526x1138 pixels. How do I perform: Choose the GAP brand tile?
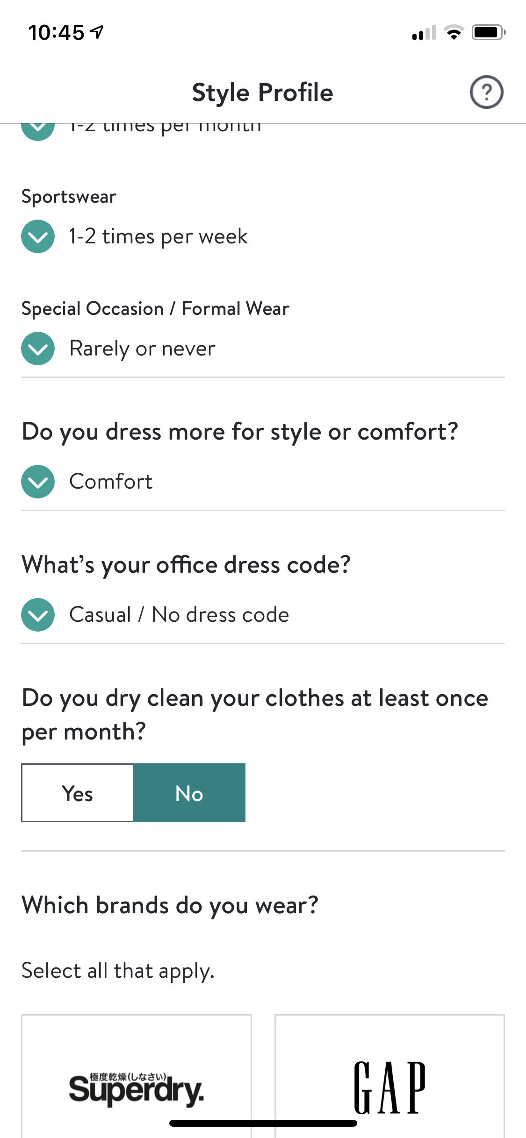(x=389, y=1079)
